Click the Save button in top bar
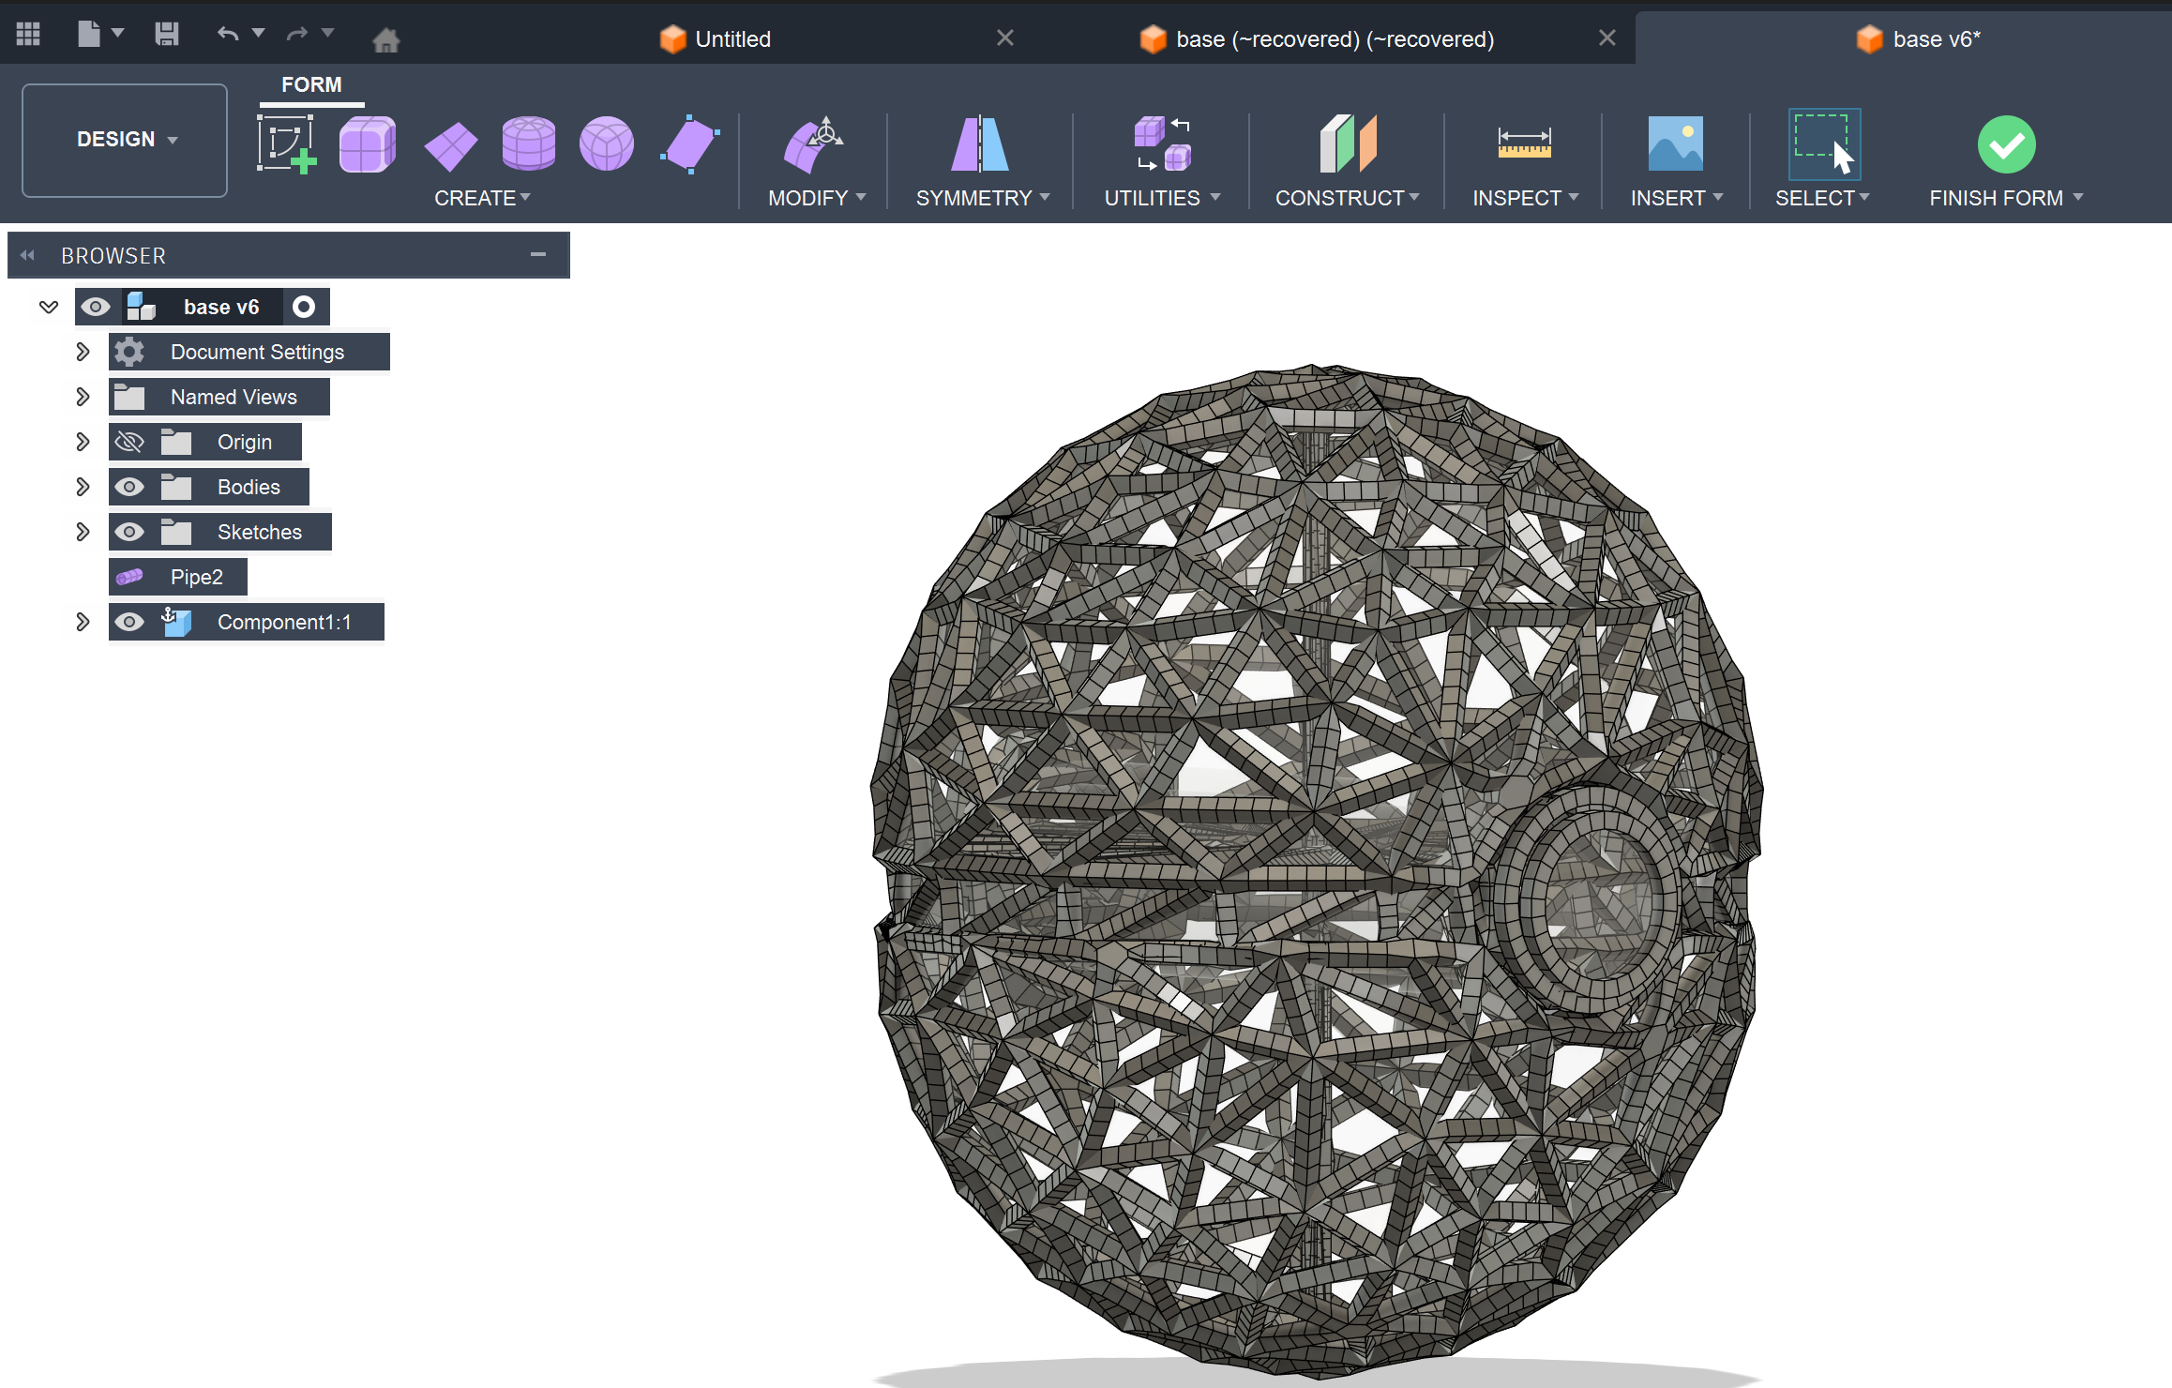2172x1388 pixels. tap(167, 35)
